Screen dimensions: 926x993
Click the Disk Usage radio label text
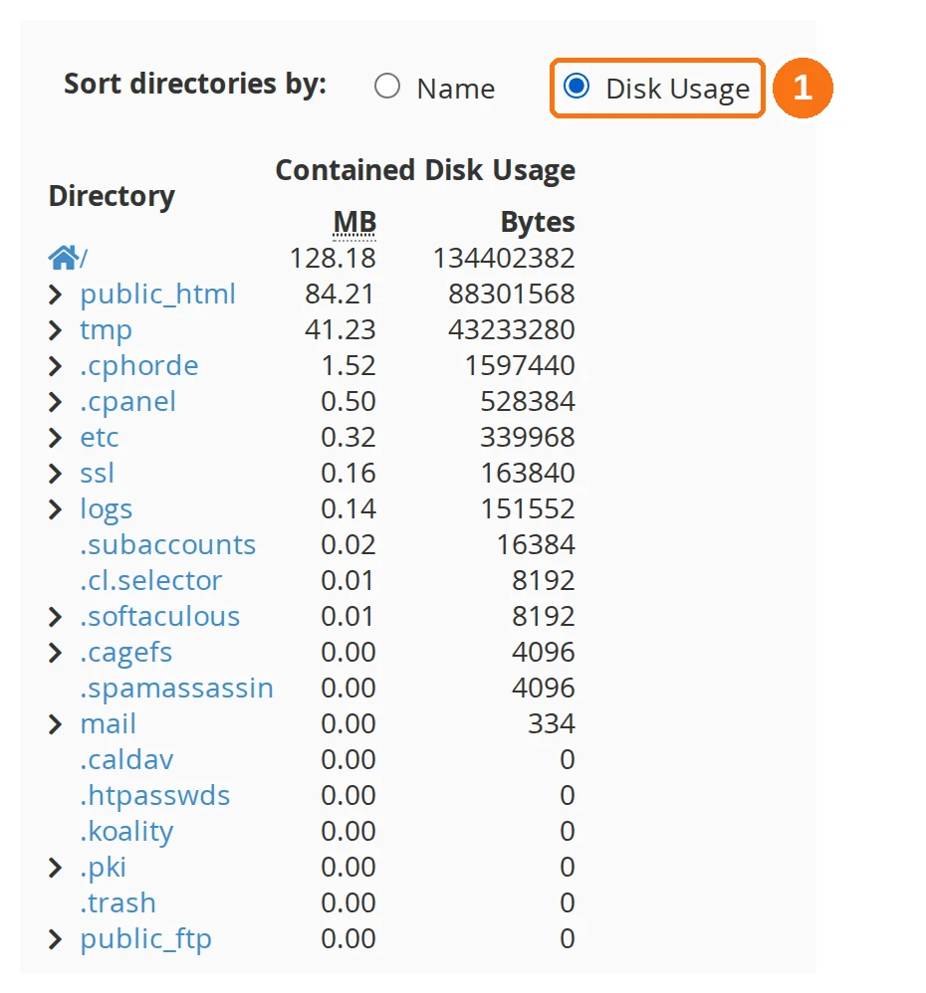[x=677, y=90]
